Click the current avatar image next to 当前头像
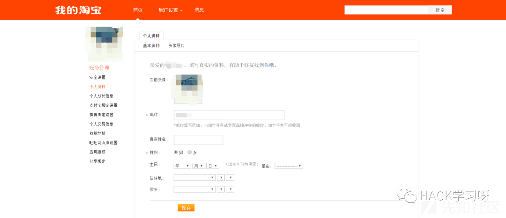This screenshot has height=218, width=506. coord(188,89)
